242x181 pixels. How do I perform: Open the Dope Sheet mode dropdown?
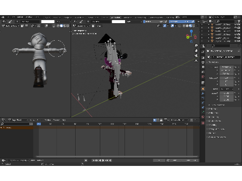[x=18, y=120]
